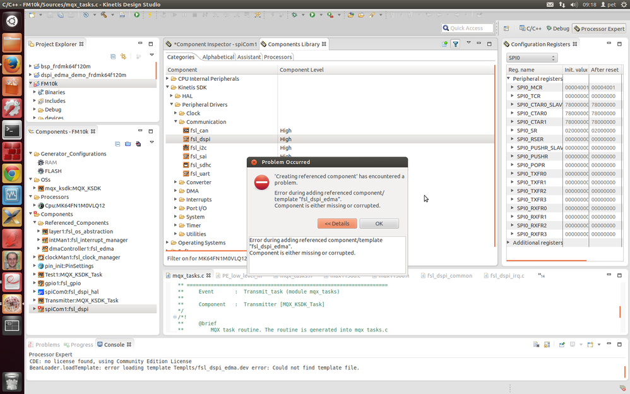Click Link with Editor icon in Project Explorer
This screenshot has height=394, width=630.
coord(123,57)
